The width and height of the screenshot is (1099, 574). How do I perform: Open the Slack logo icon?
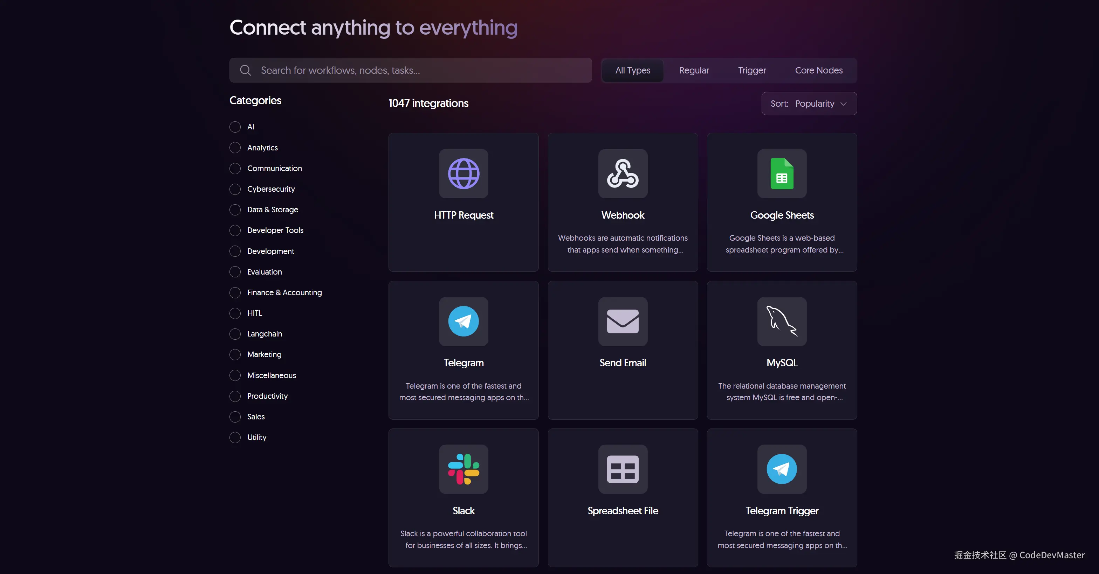pos(463,469)
